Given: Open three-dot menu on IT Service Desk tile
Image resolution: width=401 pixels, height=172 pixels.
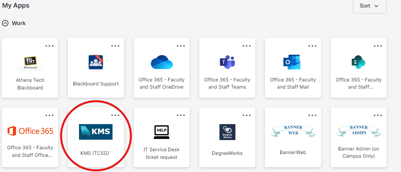Looking at the screenshot, I should click(181, 115).
